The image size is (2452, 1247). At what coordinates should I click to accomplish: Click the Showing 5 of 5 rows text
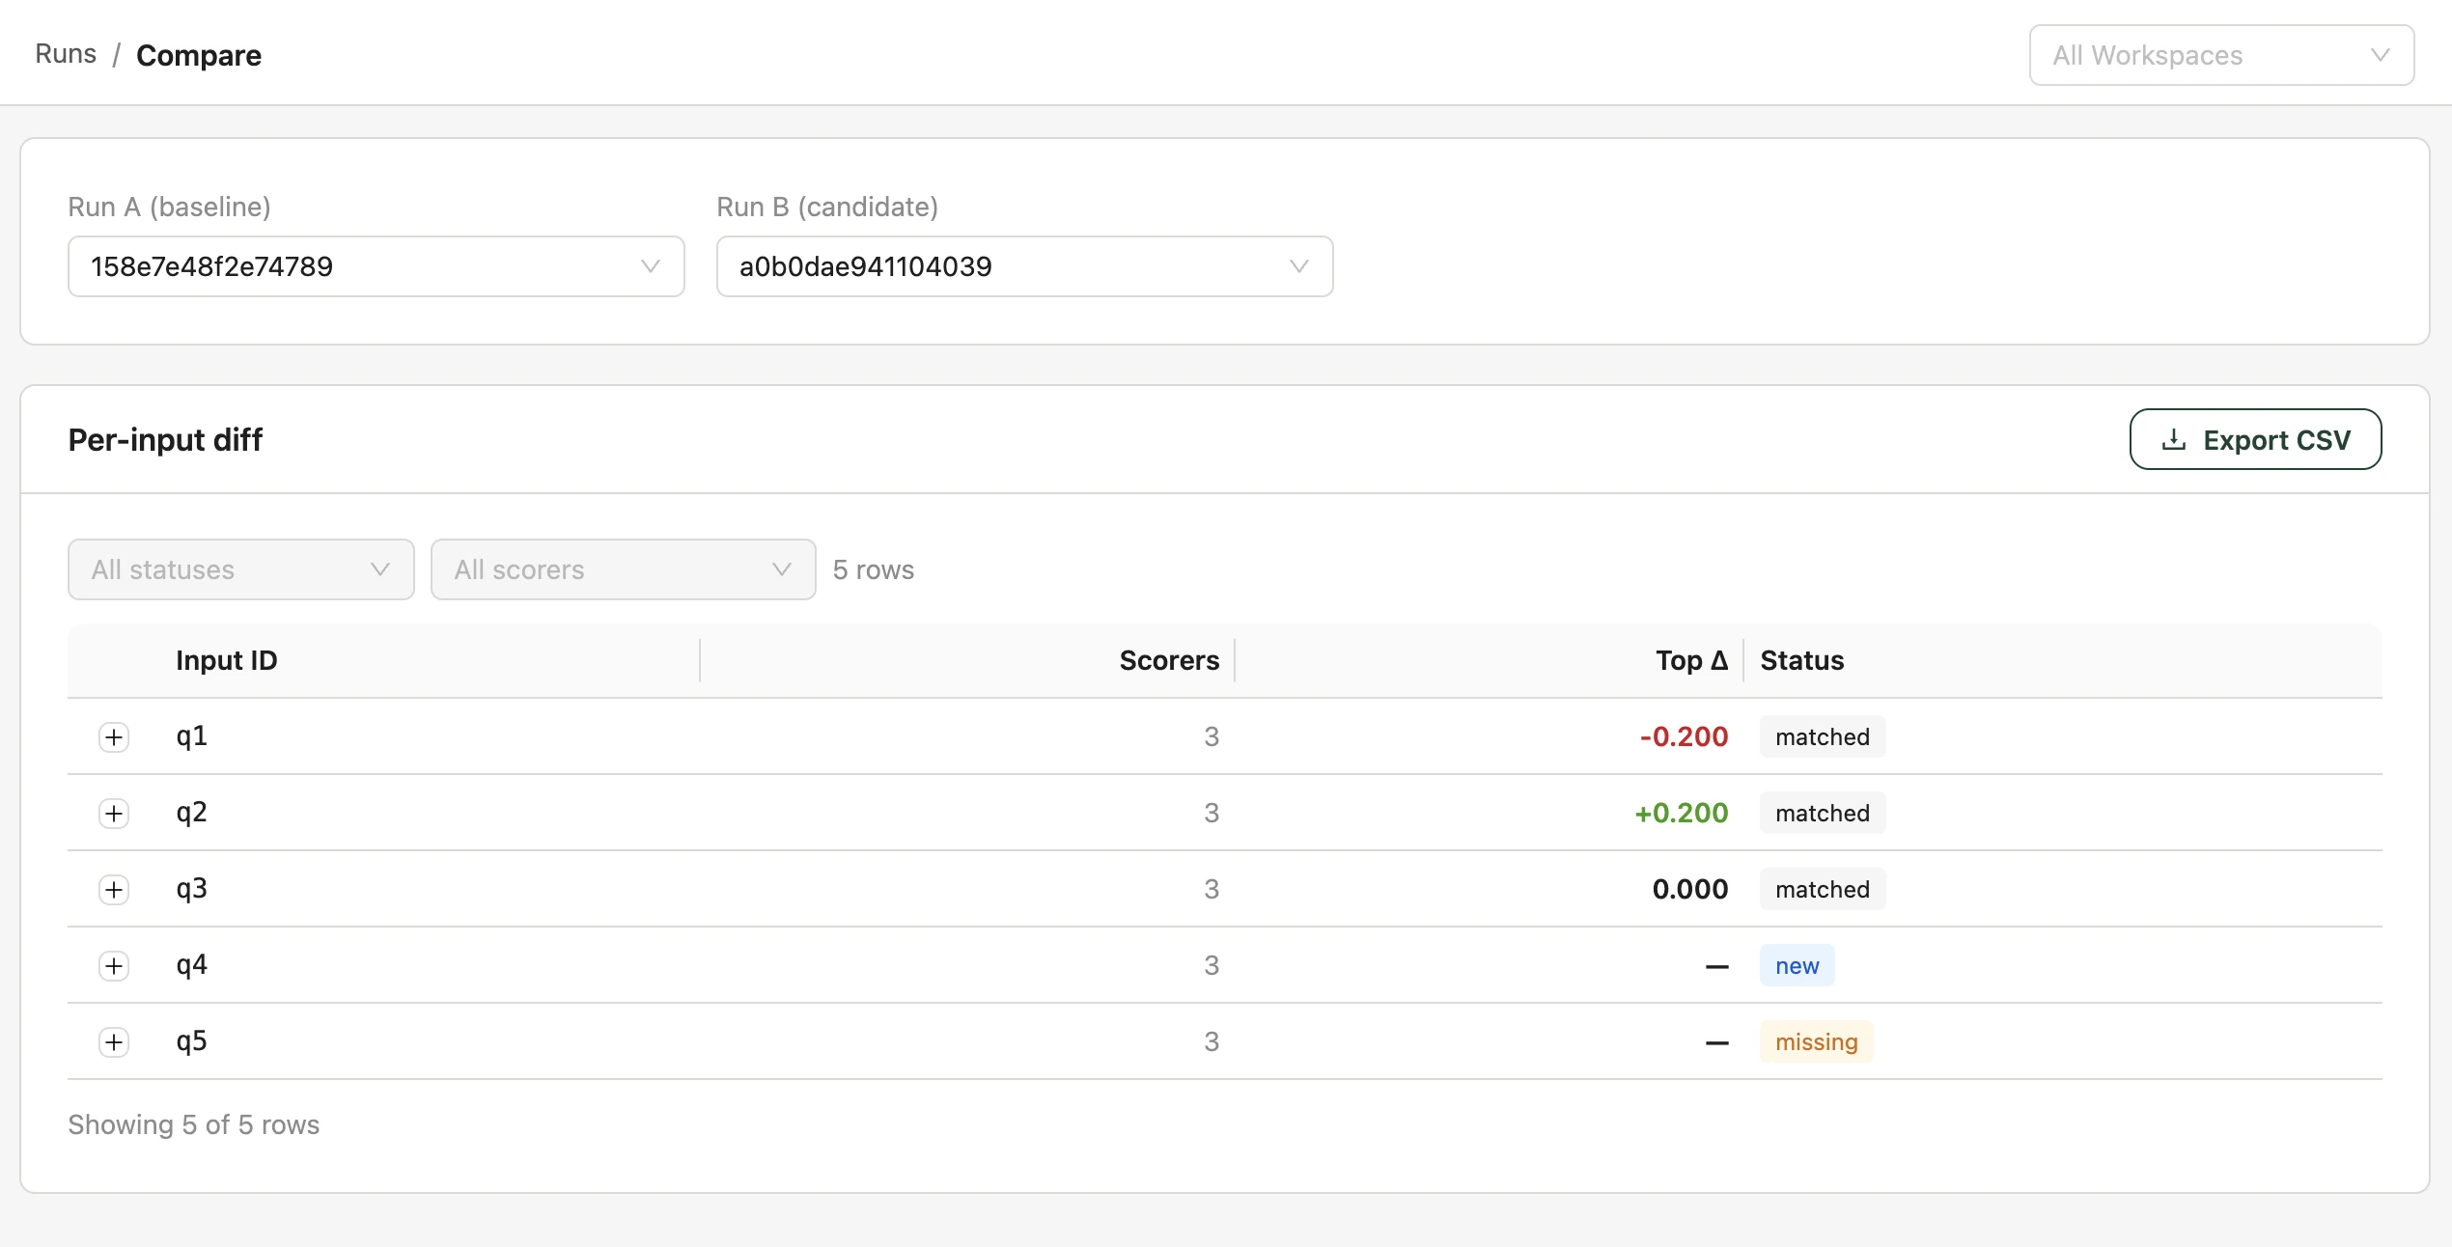pyautogui.click(x=193, y=1124)
